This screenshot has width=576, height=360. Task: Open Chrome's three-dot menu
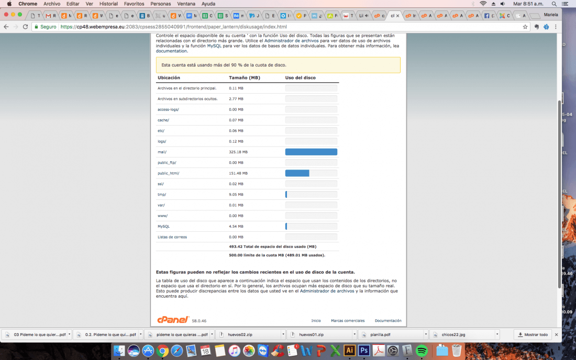tap(556, 27)
